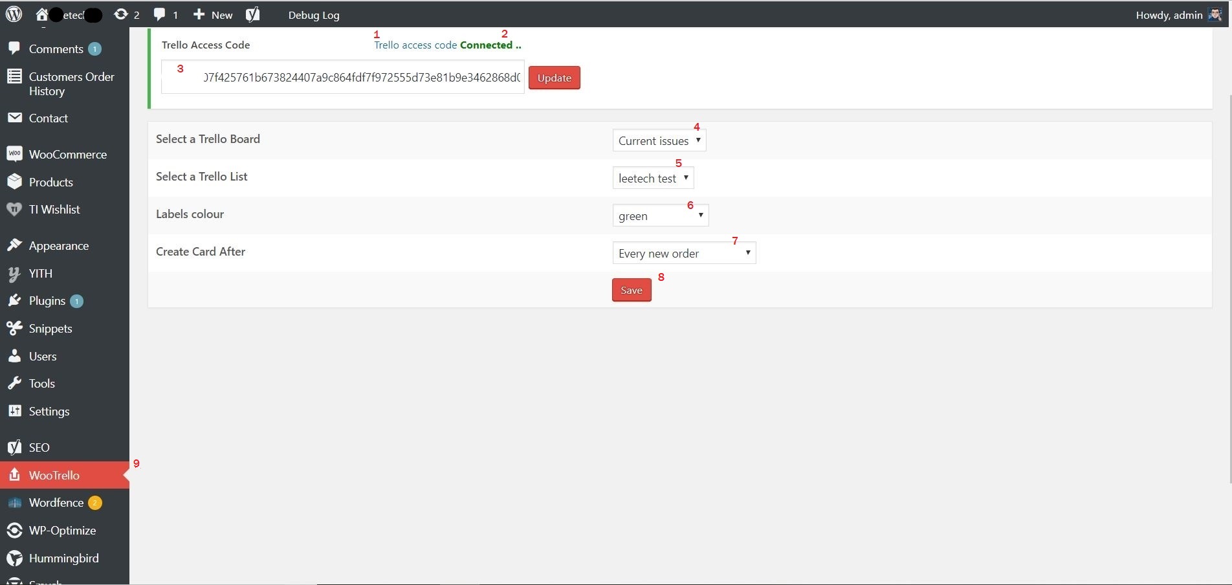The width and height of the screenshot is (1232, 585).
Task: Go to the Products menu label
Action: tap(51, 182)
